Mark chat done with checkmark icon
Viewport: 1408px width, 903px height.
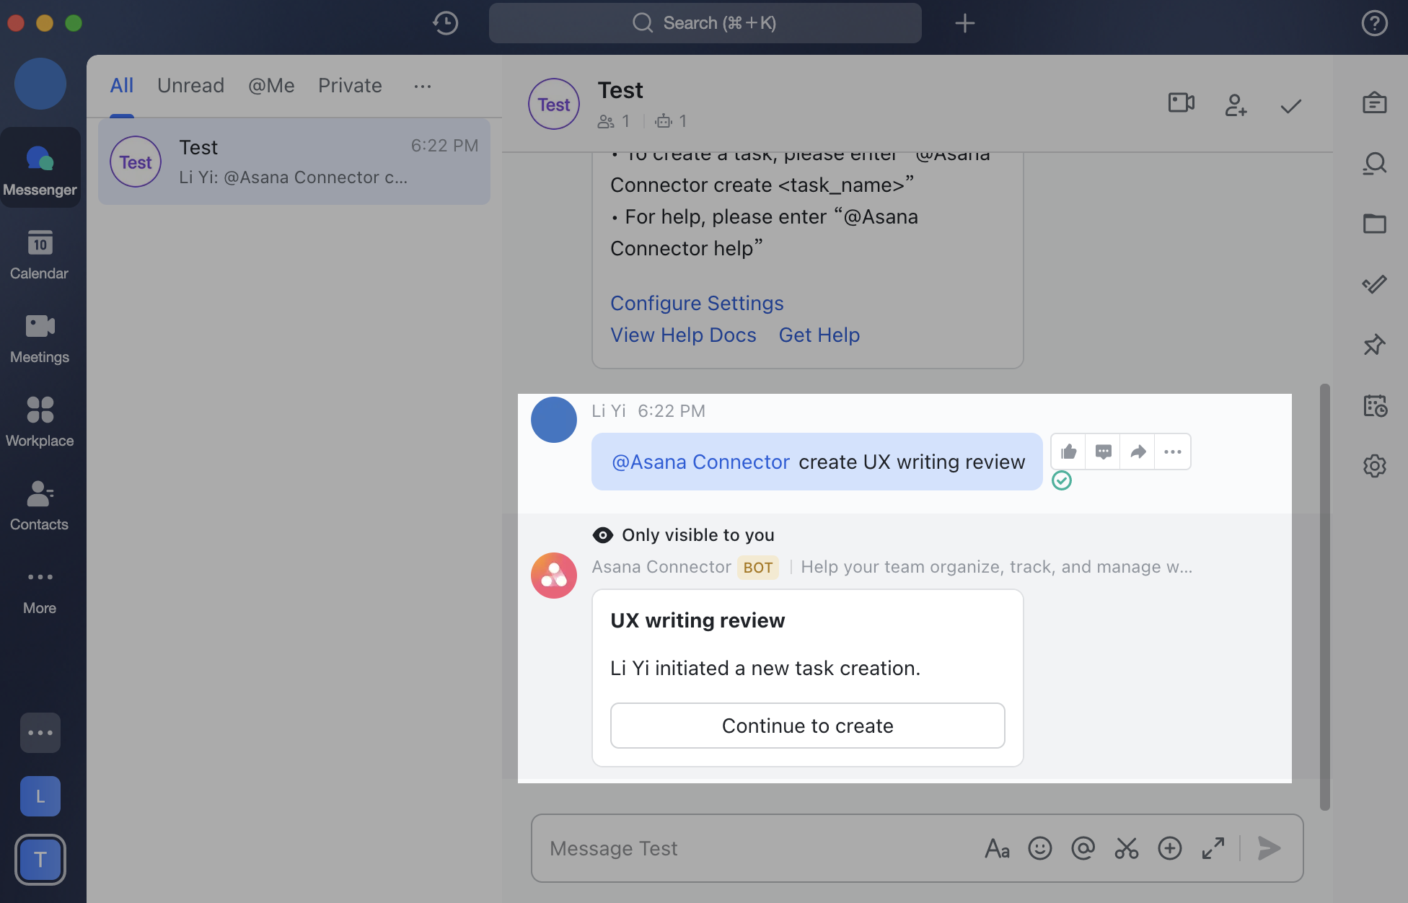pos(1290,106)
